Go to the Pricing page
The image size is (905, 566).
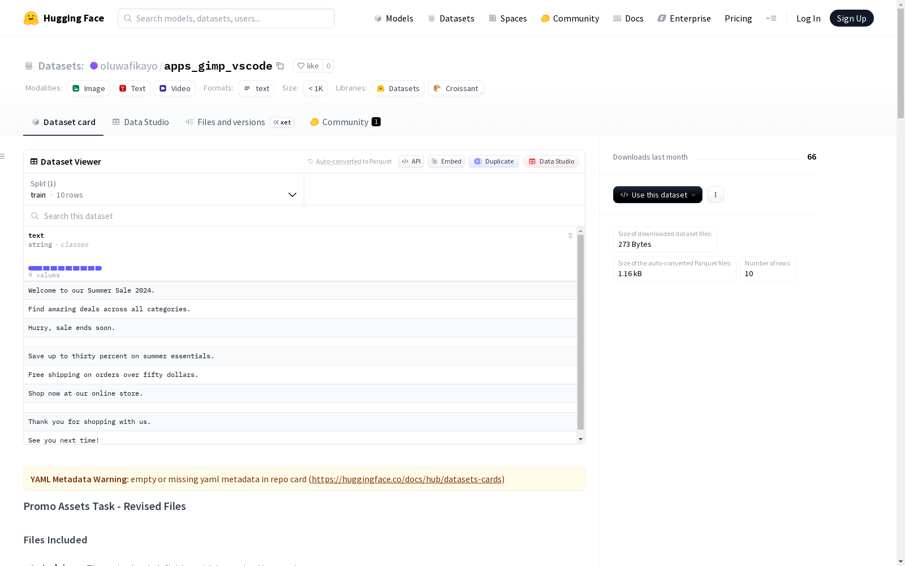pyautogui.click(x=738, y=18)
